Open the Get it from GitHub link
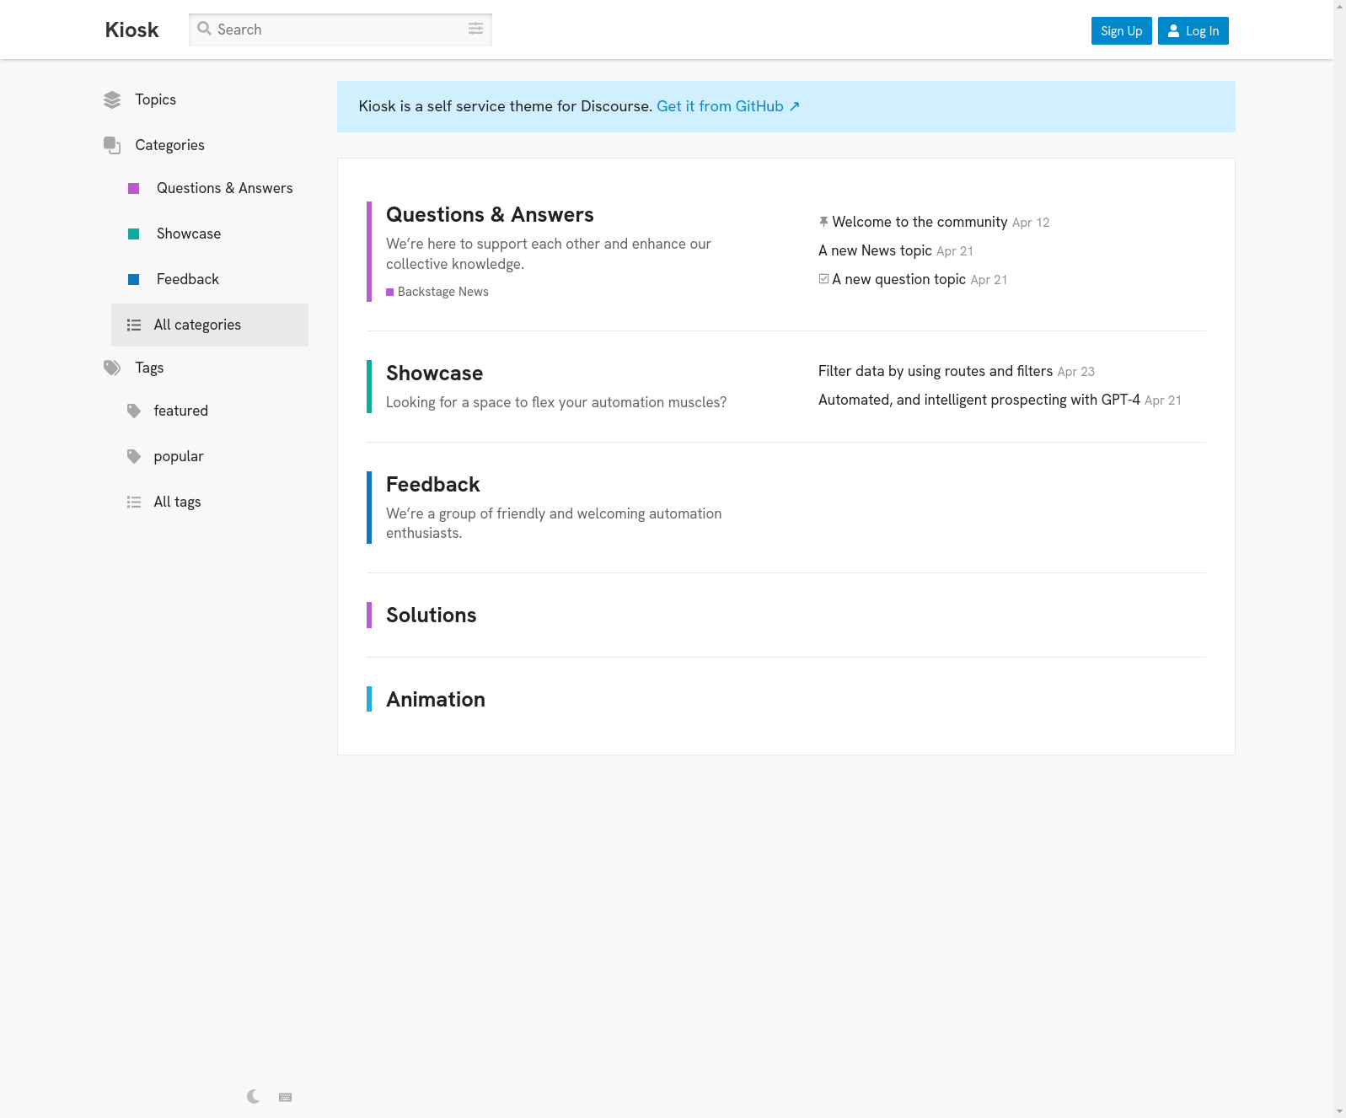The width and height of the screenshot is (1346, 1118). click(x=727, y=106)
